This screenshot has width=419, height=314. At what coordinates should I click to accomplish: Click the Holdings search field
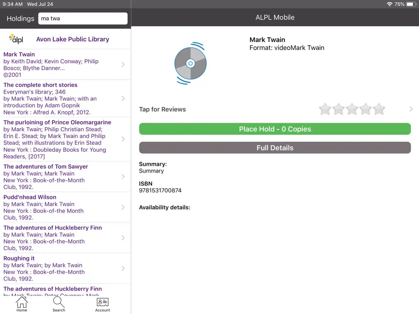(x=83, y=18)
